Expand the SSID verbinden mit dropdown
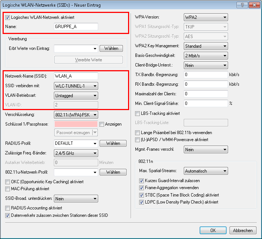Screen dimensions: 262x239 click(x=76, y=86)
